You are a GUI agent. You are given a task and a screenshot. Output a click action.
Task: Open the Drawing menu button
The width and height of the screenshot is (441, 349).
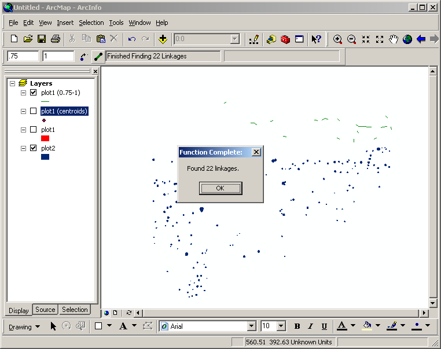click(x=24, y=326)
